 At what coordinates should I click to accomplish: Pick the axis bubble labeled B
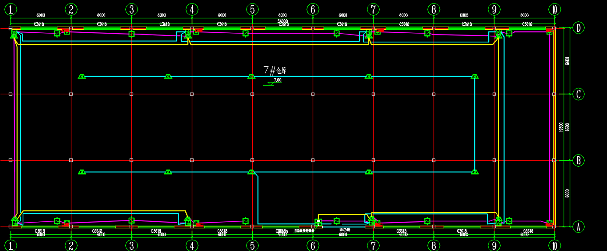click(579, 160)
